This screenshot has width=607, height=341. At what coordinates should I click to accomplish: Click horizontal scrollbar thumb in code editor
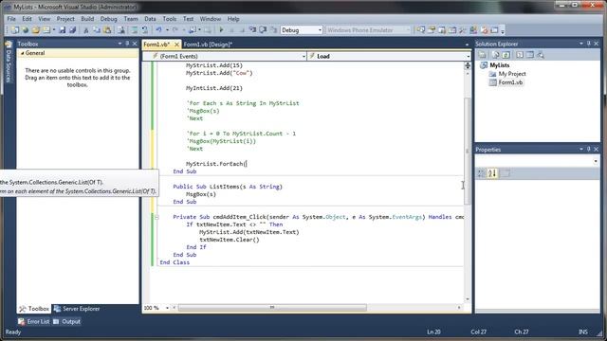pyautogui.click(x=272, y=308)
